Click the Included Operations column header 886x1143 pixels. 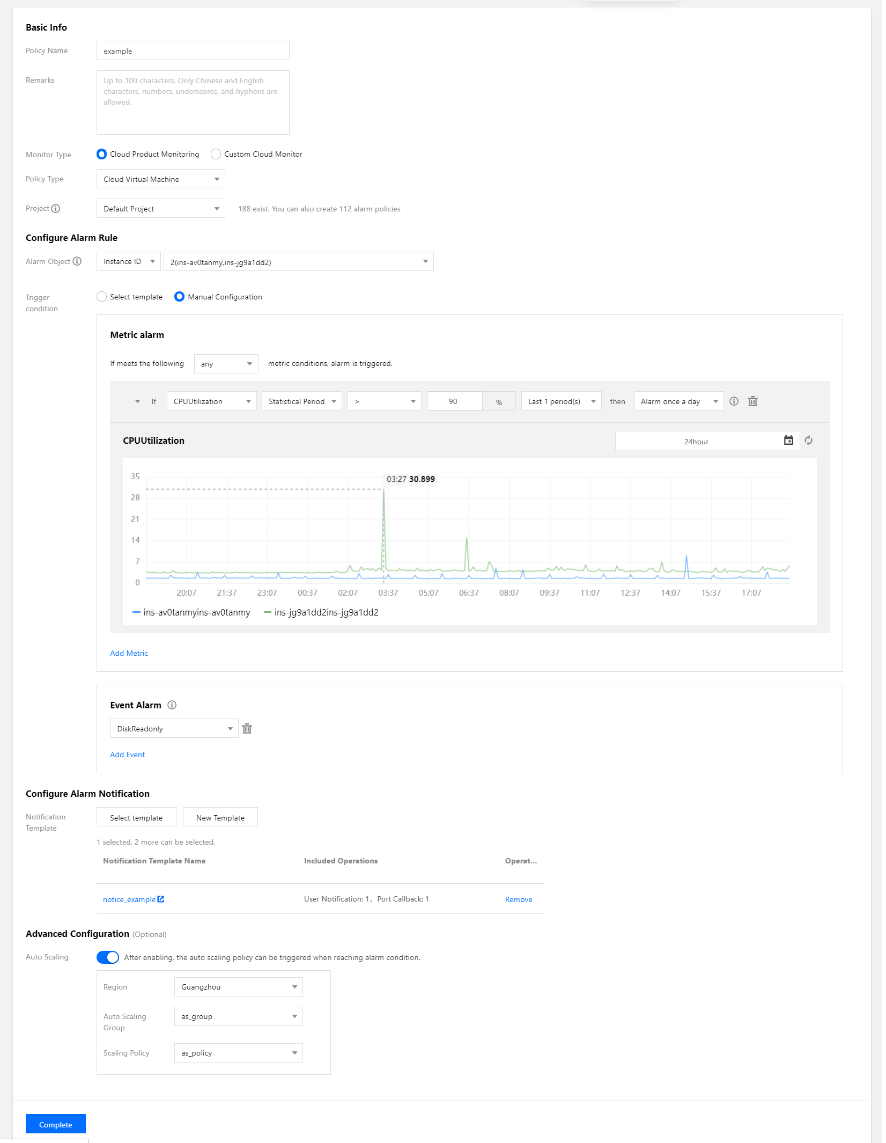pyautogui.click(x=341, y=861)
